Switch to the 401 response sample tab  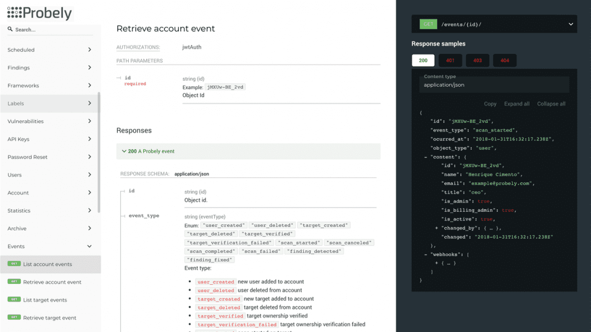(x=450, y=61)
